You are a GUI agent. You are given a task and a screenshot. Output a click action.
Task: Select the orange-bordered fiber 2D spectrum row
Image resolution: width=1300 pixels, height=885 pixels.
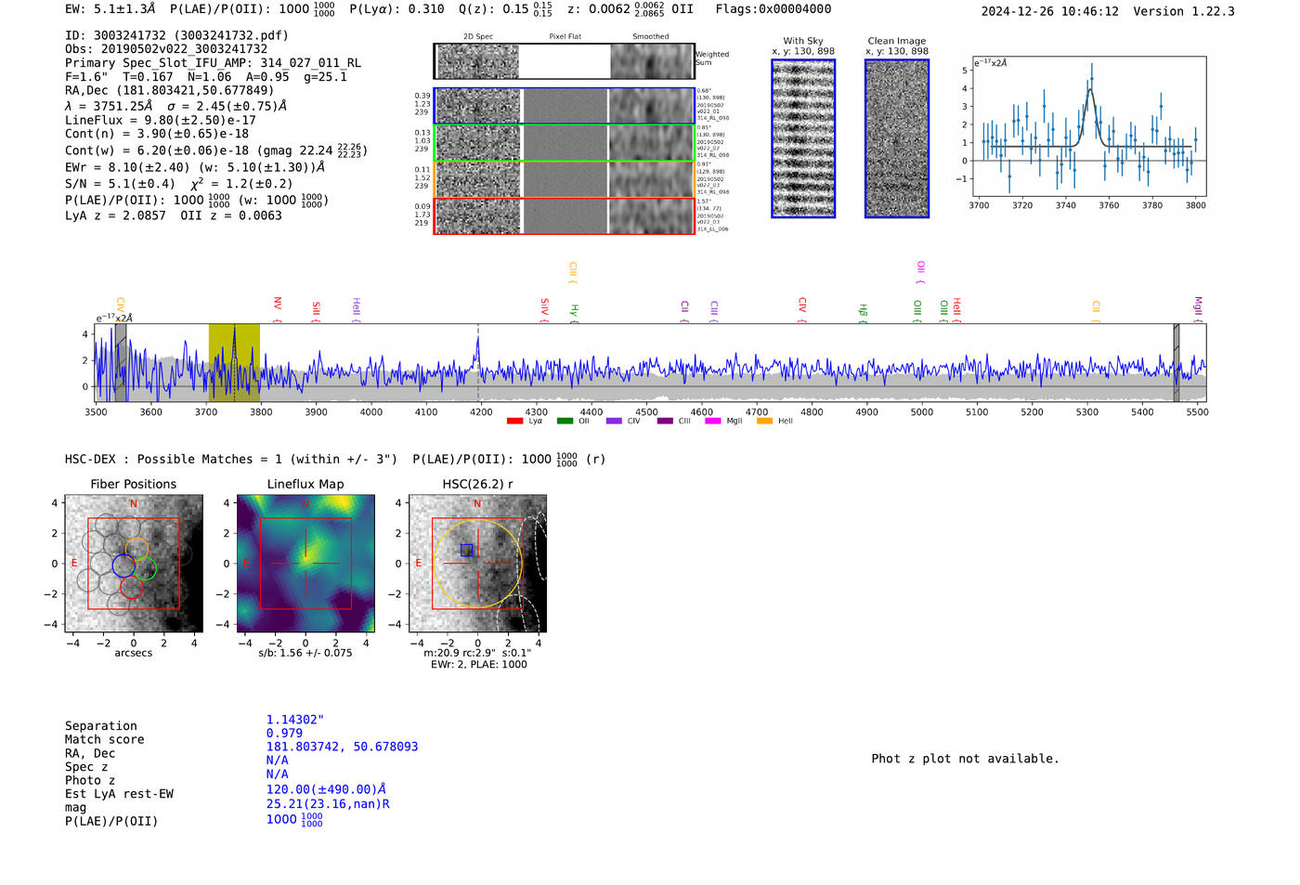[564, 179]
